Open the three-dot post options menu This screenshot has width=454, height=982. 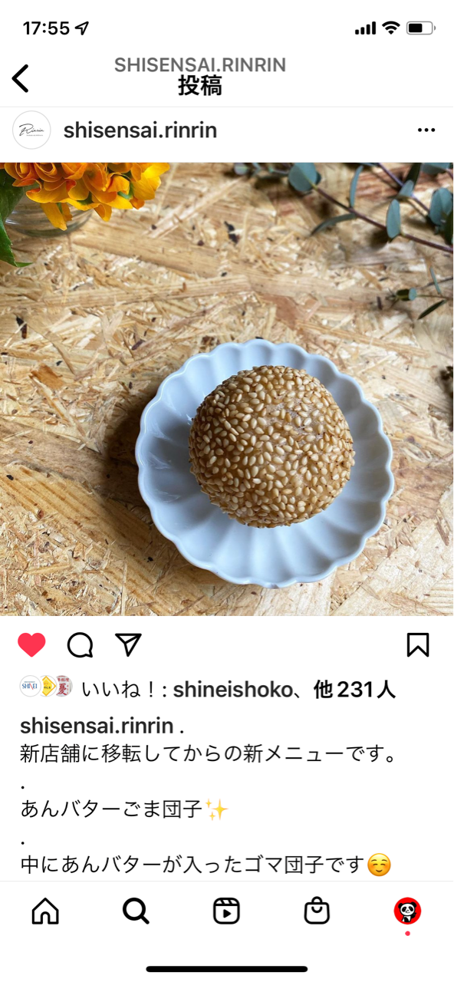click(x=426, y=130)
